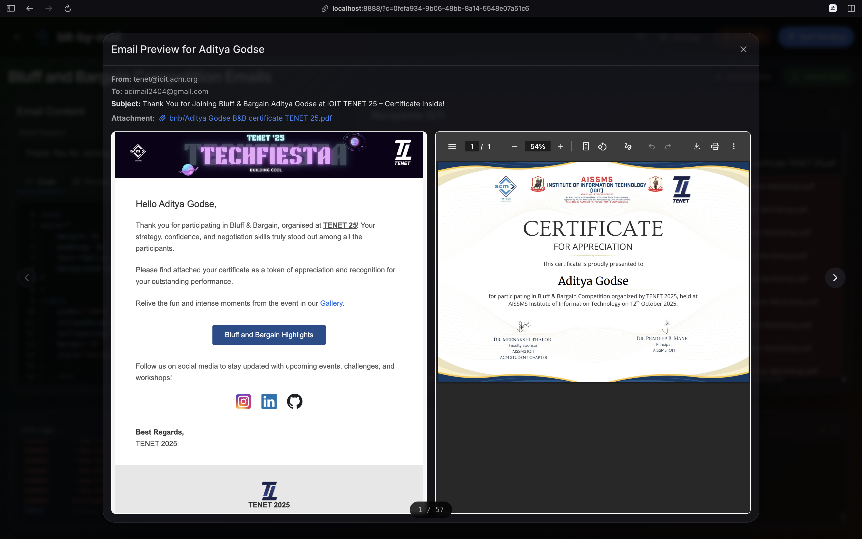Viewport: 862px width, 539px height.
Task: Edit the PDF page number field
Action: 472,146
